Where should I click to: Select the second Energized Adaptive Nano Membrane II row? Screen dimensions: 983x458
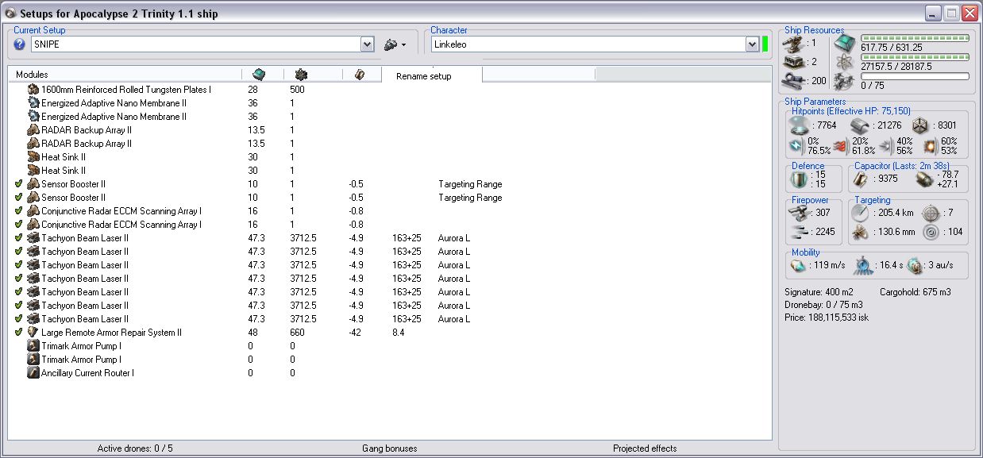coord(390,116)
